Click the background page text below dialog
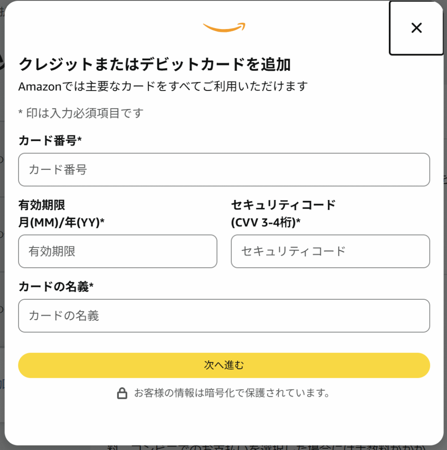The image size is (447, 450). point(266,447)
